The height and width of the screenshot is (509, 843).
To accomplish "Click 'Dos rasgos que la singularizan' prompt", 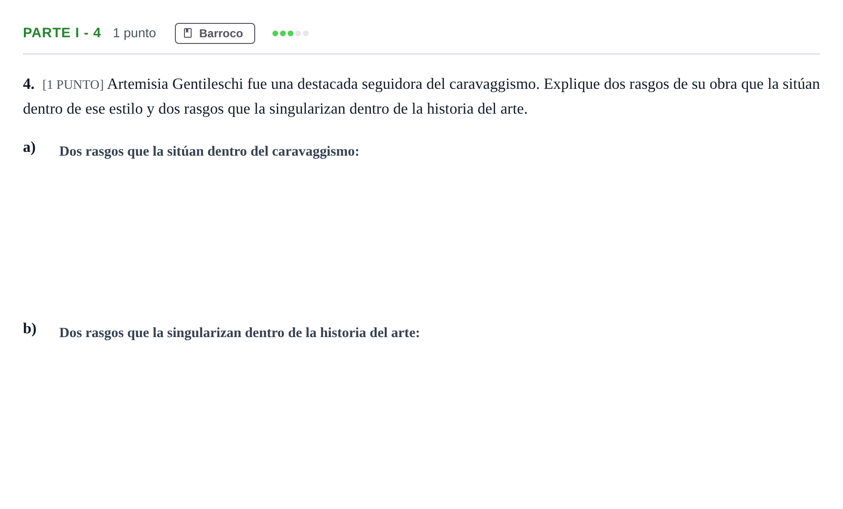I will tap(239, 333).
